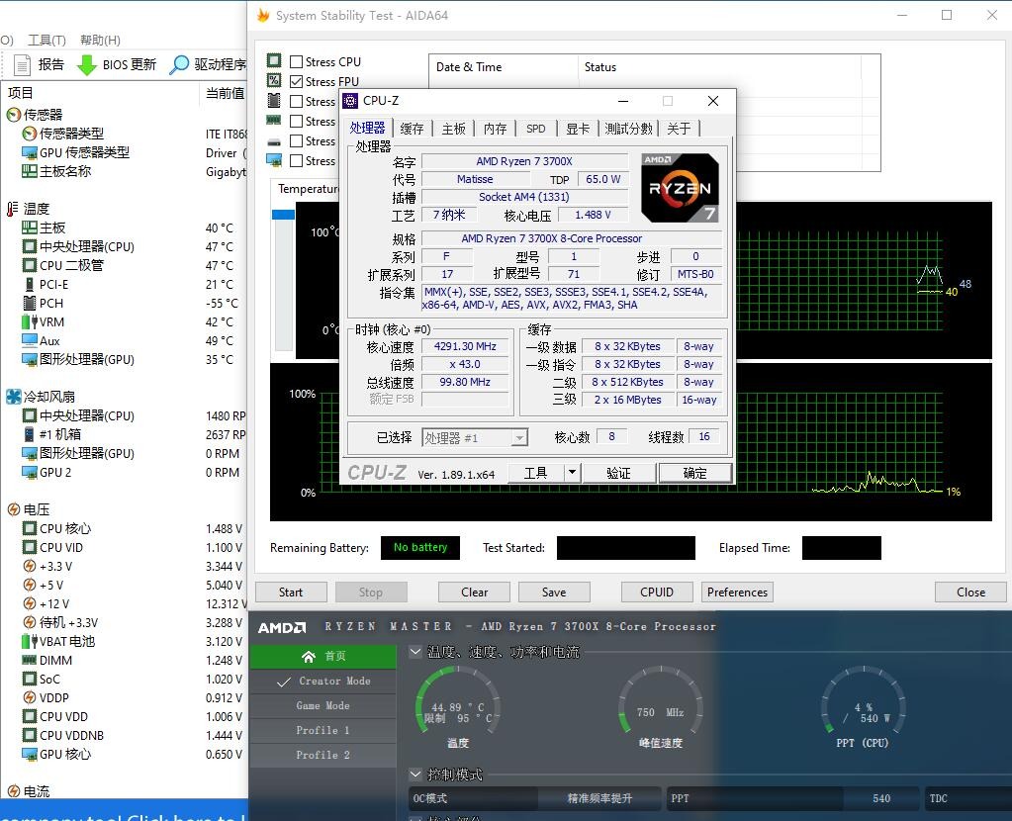This screenshot has width=1012, height=821.
Task: Click the 工具 button in CPU-Z
Action: point(536,473)
